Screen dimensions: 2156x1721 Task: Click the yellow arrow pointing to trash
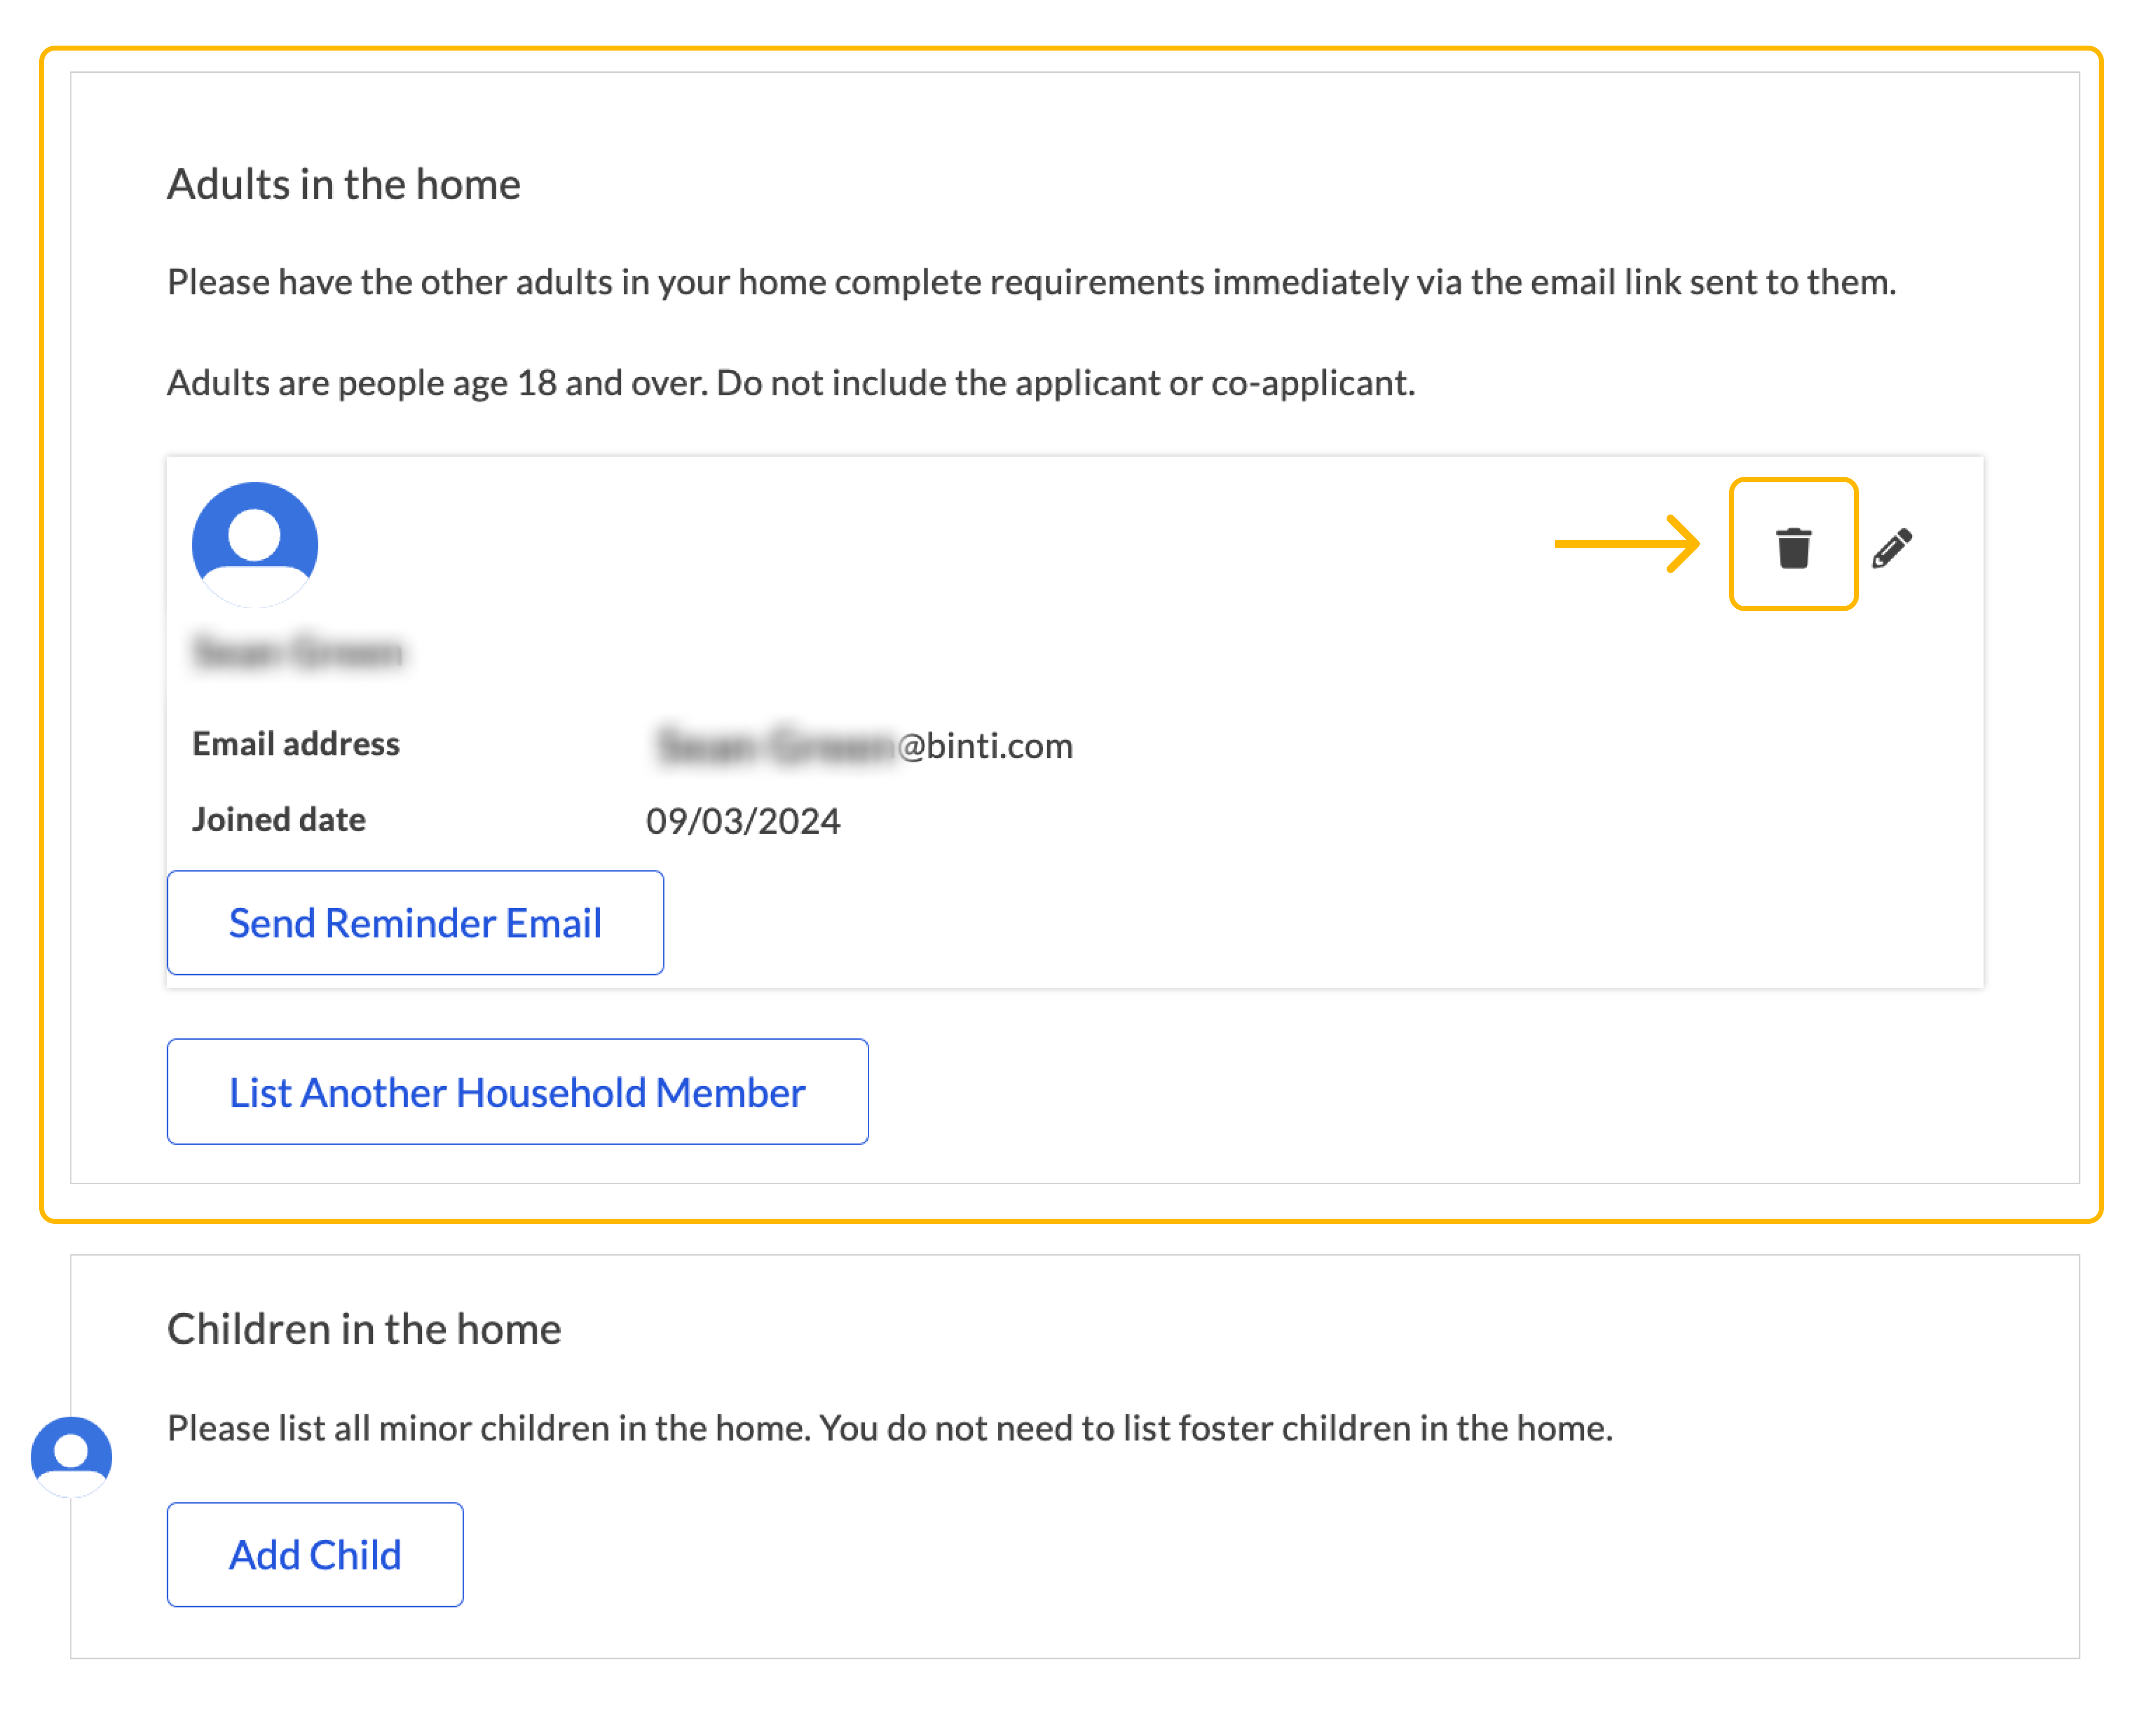click(1627, 544)
